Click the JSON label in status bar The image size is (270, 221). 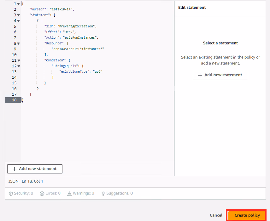coord(14,181)
